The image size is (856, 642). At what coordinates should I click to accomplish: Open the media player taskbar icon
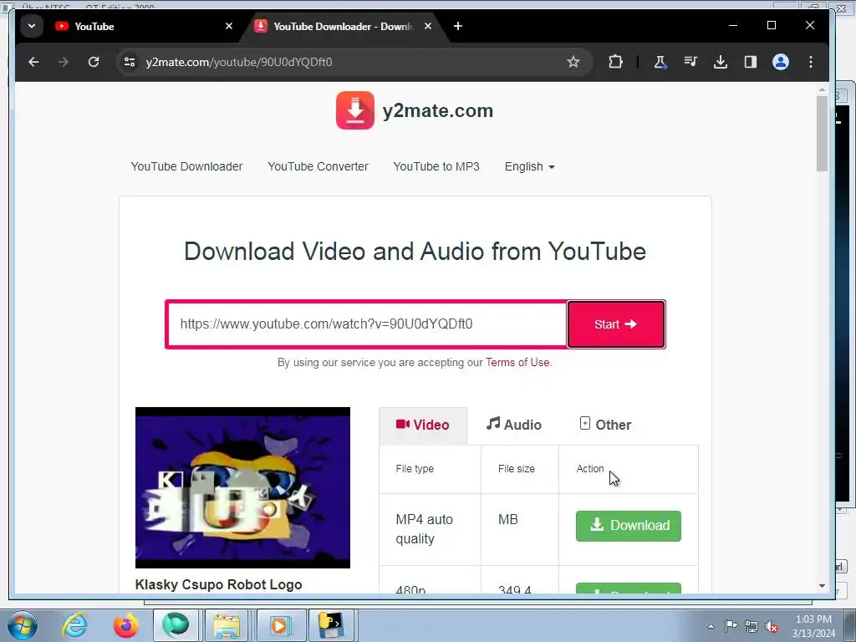click(279, 625)
